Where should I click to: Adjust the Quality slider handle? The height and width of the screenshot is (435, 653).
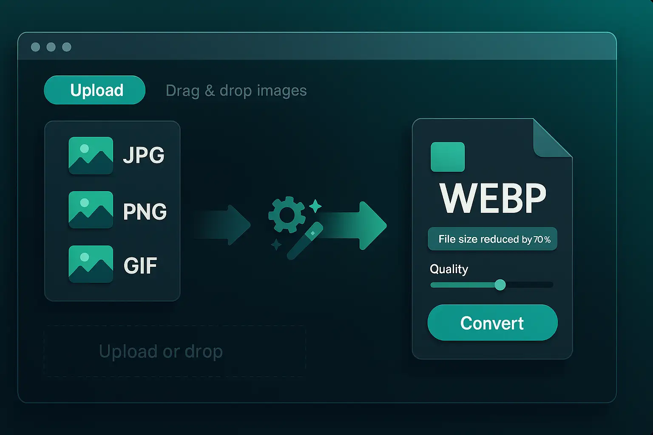point(501,285)
